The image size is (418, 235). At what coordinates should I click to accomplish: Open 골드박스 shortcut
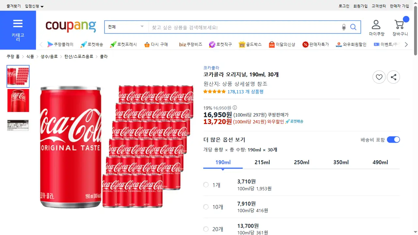[250, 44]
